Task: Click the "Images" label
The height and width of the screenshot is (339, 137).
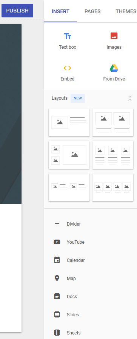Action: click(x=114, y=47)
